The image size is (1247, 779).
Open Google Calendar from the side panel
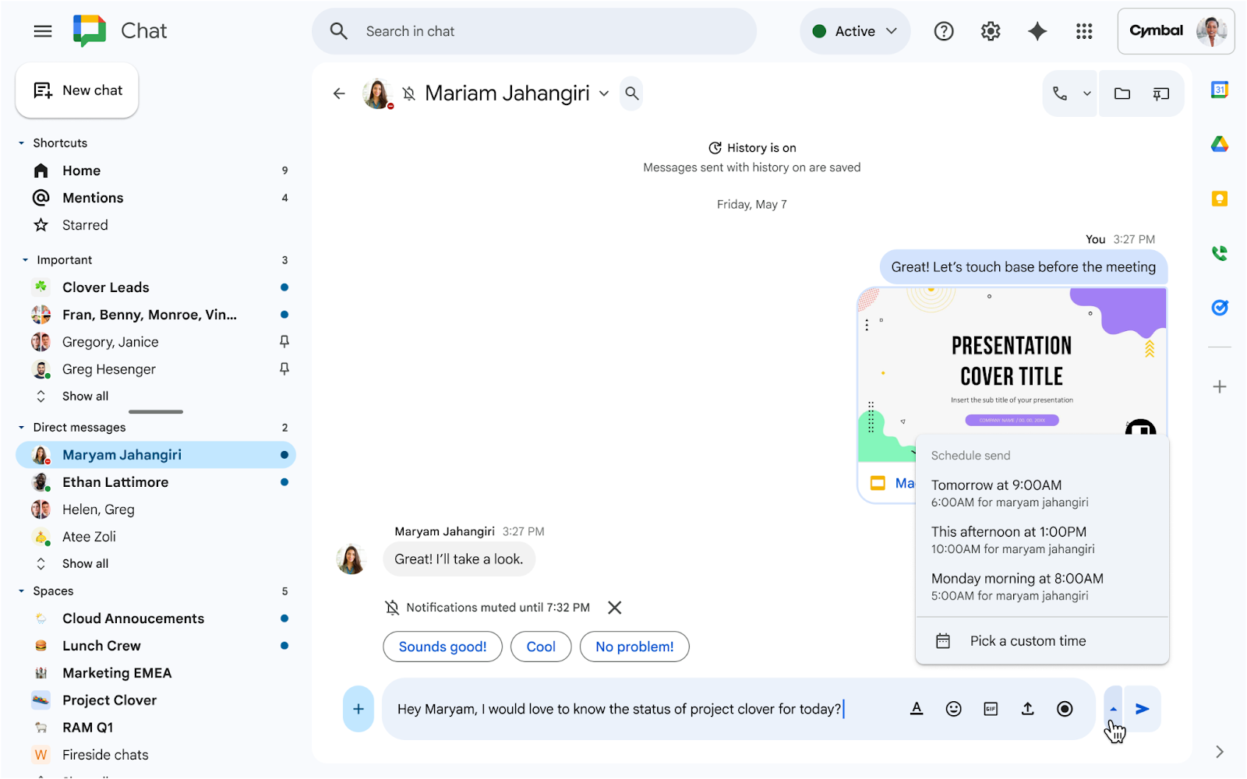click(1221, 90)
